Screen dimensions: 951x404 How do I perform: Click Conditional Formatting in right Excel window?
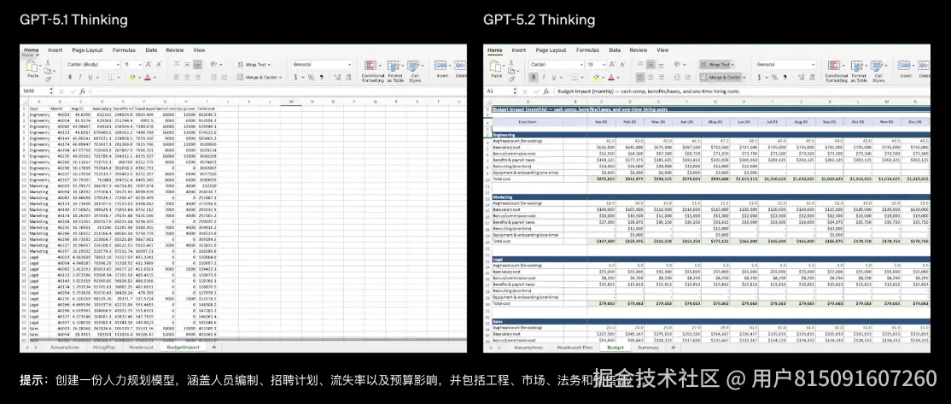point(837,72)
